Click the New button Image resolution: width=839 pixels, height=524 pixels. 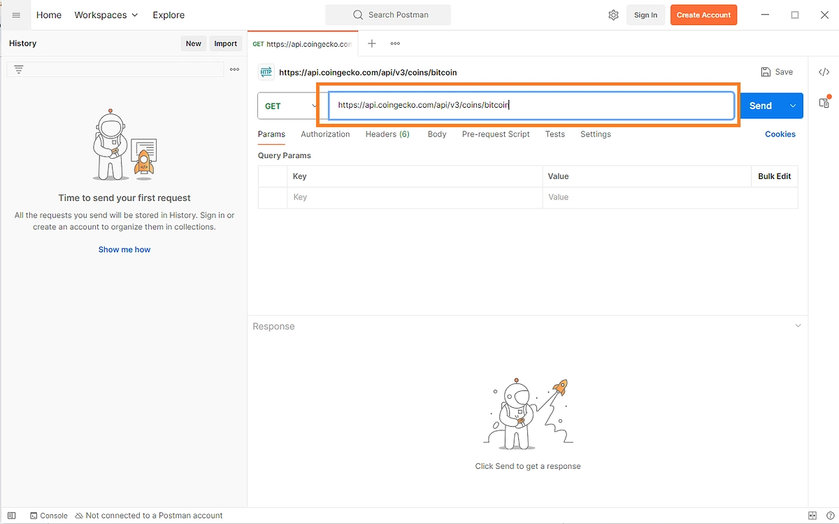[194, 43]
